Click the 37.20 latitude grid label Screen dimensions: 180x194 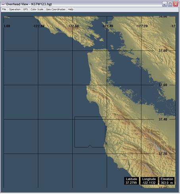tap(163, 154)
